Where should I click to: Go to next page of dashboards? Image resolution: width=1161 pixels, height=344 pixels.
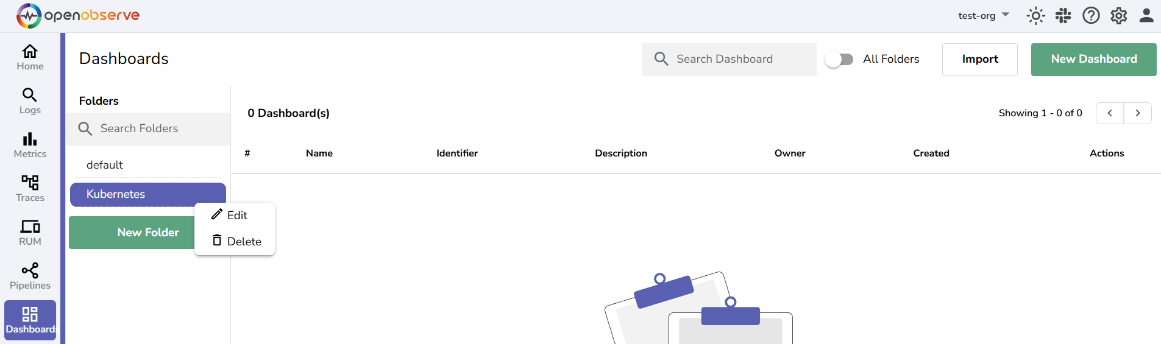1137,113
